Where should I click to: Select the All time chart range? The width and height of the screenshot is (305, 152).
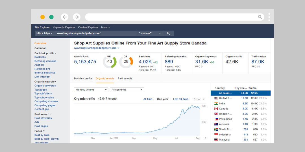[x=148, y=99]
